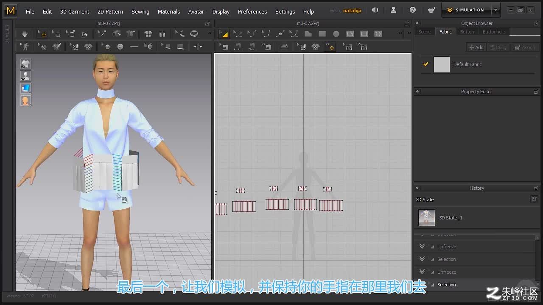Select the walking avatar motion tool
The height and width of the screenshot is (305, 543).
25,47
